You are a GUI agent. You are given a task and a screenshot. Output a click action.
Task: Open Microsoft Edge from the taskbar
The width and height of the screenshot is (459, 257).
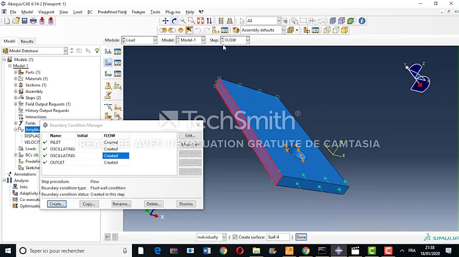[157, 251]
